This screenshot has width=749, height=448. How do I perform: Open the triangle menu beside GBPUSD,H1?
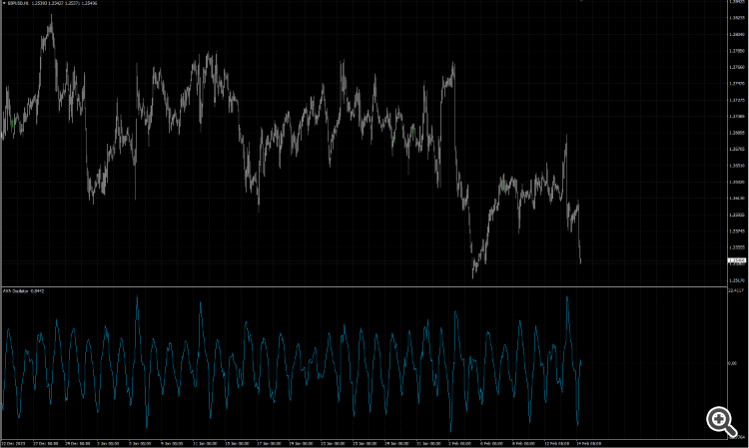point(4,3)
